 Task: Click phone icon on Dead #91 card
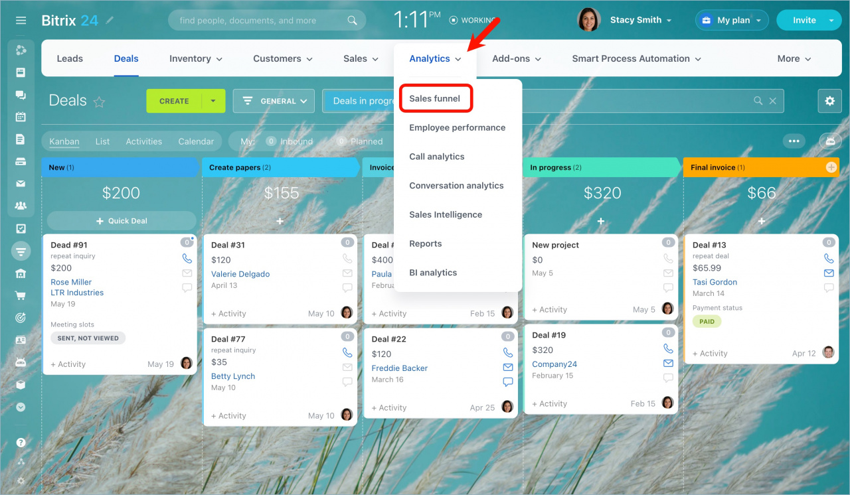click(x=187, y=258)
